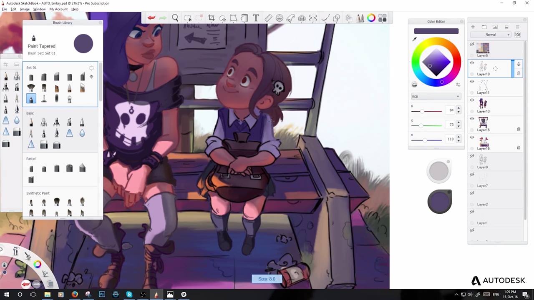Hide Layer10 with its eye icon
This screenshot has width=534, height=300.
tap(472, 63)
